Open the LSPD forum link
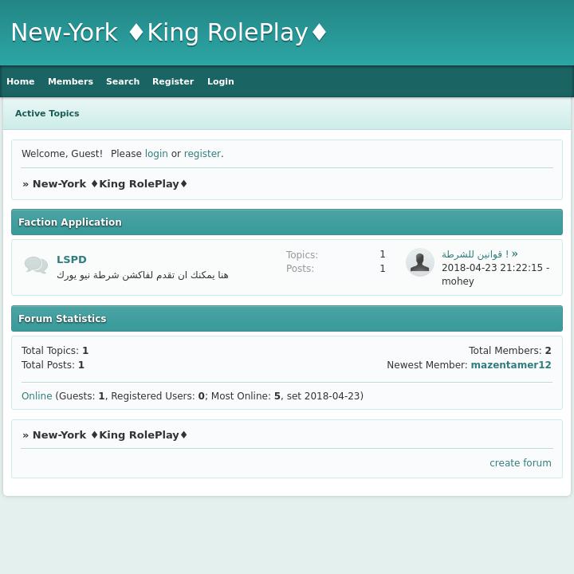The width and height of the screenshot is (574, 574). (72, 260)
